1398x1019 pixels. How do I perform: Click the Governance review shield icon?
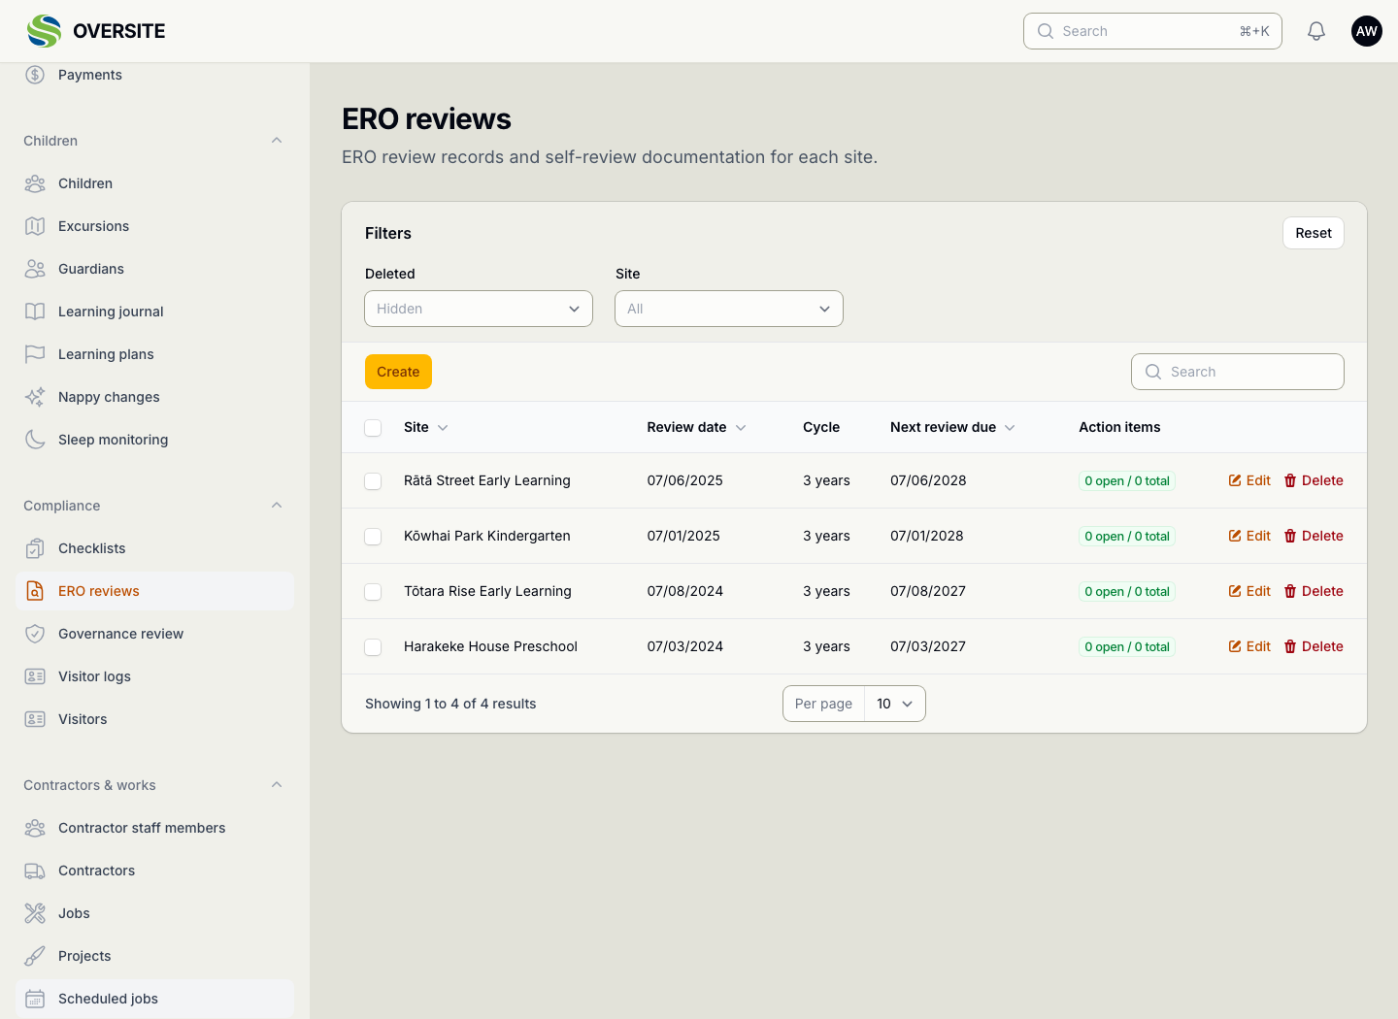click(x=35, y=634)
